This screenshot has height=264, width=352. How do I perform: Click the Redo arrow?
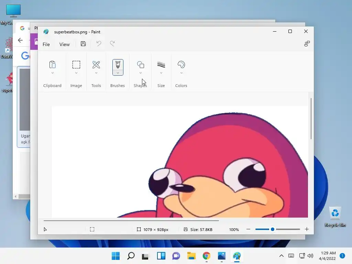112,44
